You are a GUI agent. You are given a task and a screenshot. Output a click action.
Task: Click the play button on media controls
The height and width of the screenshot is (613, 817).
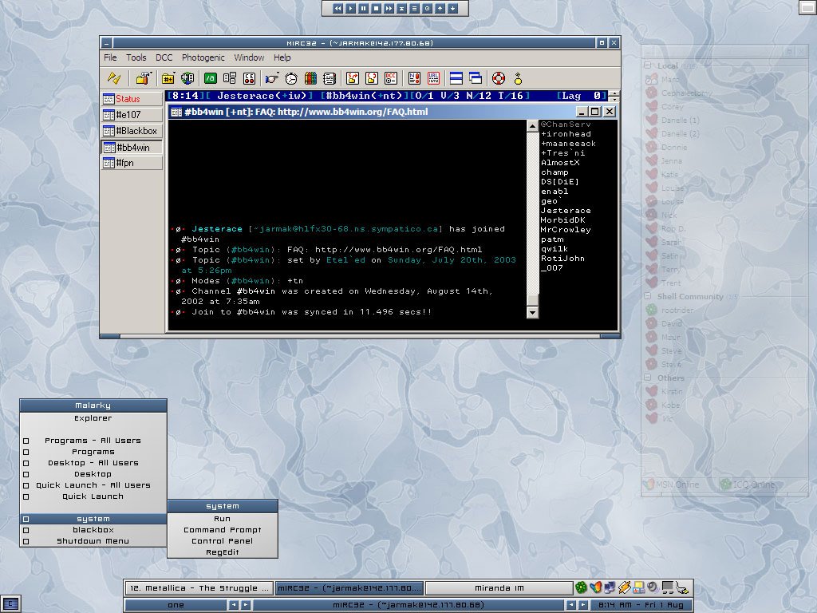pyautogui.click(x=351, y=8)
